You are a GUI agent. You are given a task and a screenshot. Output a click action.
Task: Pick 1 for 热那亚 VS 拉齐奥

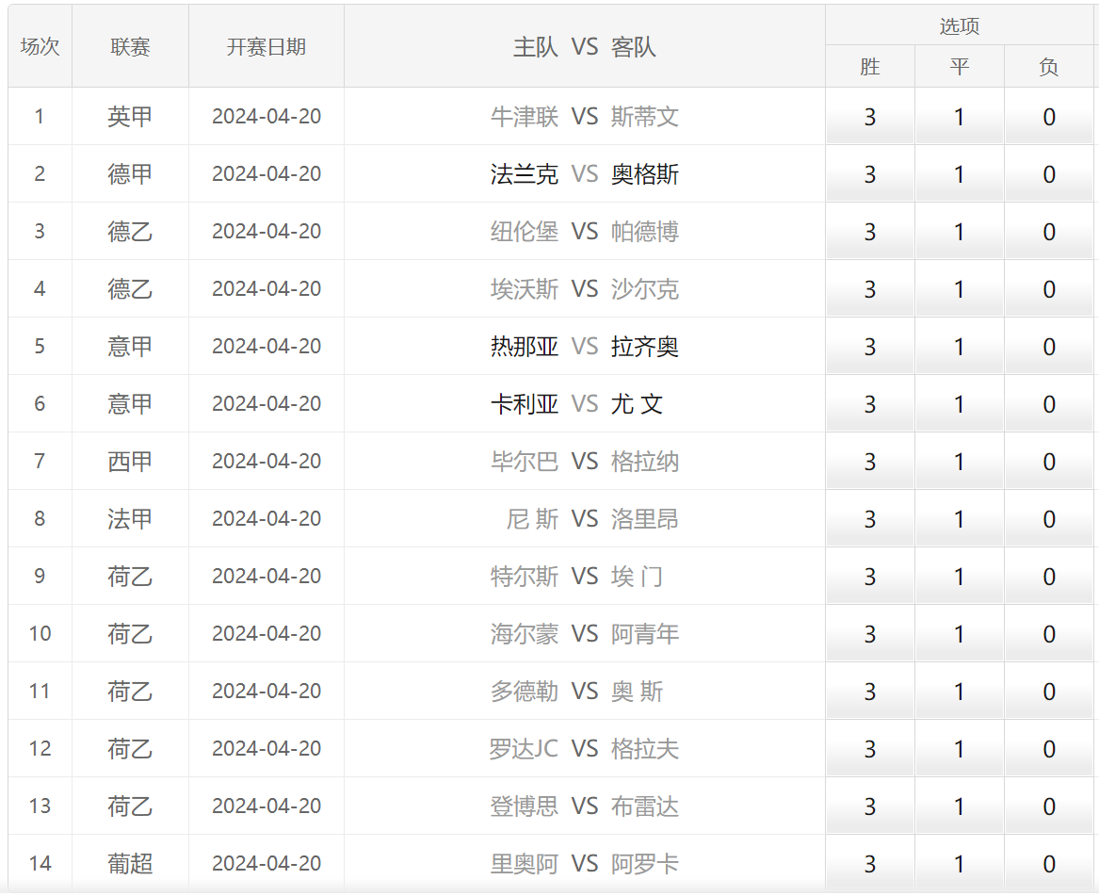960,347
